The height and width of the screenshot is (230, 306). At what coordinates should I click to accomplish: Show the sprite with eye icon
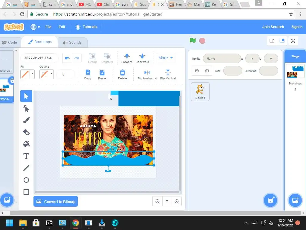(x=197, y=71)
